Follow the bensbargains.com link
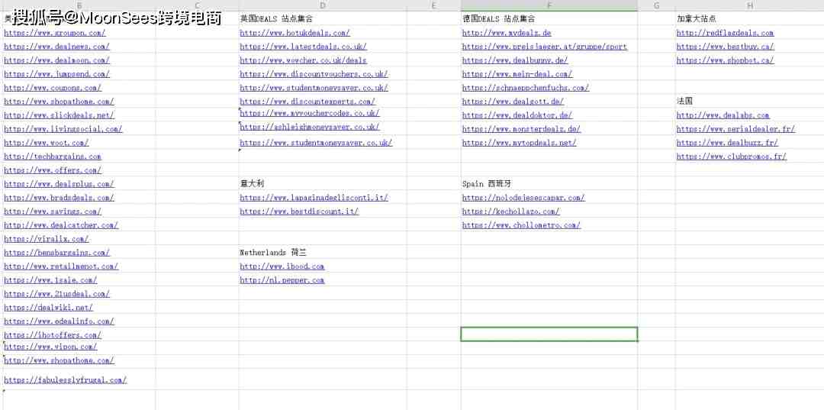The width and height of the screenshot is (824, 410). [56, 253]
